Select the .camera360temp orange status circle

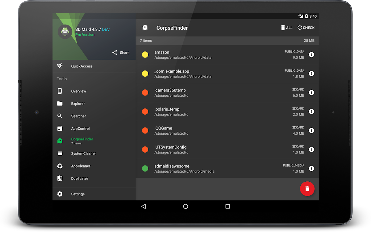tap(145, 93)
